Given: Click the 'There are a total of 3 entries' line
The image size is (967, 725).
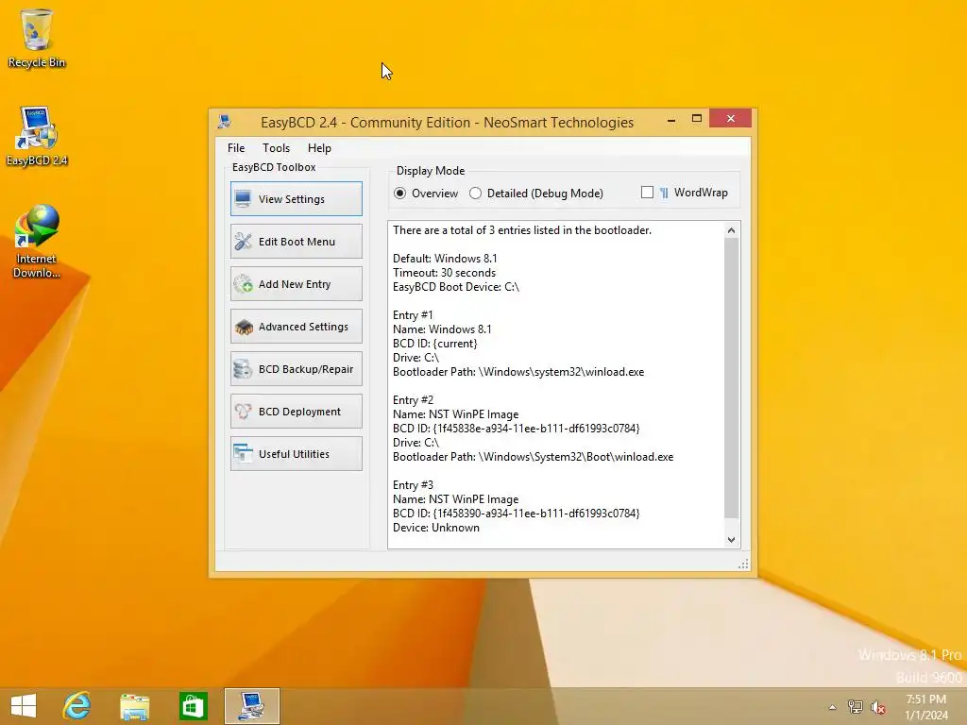Looking at the screenshot, I should click(x=521, y=230).
